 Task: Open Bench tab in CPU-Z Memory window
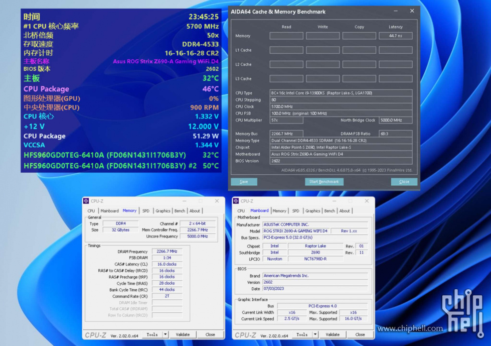click(x=180, y=211)
